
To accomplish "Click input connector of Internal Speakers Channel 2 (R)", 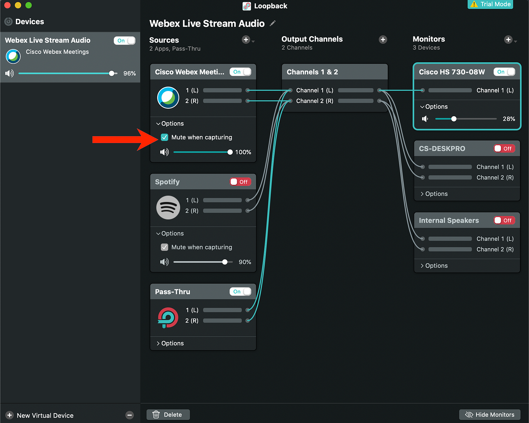I will (x=422, y=249).
